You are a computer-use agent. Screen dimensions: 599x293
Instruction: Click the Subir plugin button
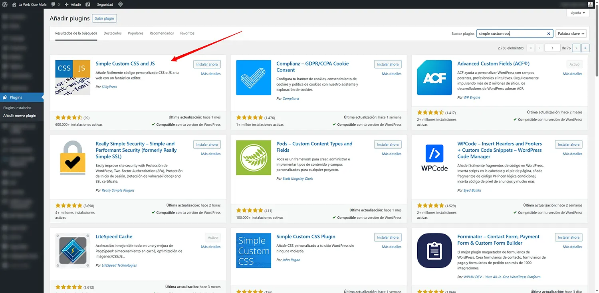click(x=104, y=18)
